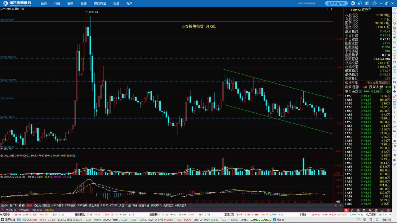397x223 pixels.
Task: Select the 指标A tab
Action: click(x=5, y=205)
